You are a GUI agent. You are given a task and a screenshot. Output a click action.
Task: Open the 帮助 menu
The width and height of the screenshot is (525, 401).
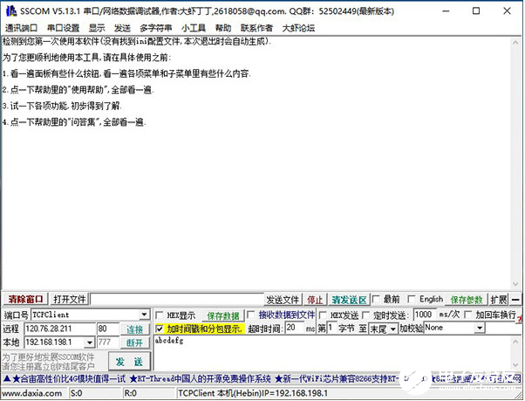pyautogui.click(x=223, y=28)
